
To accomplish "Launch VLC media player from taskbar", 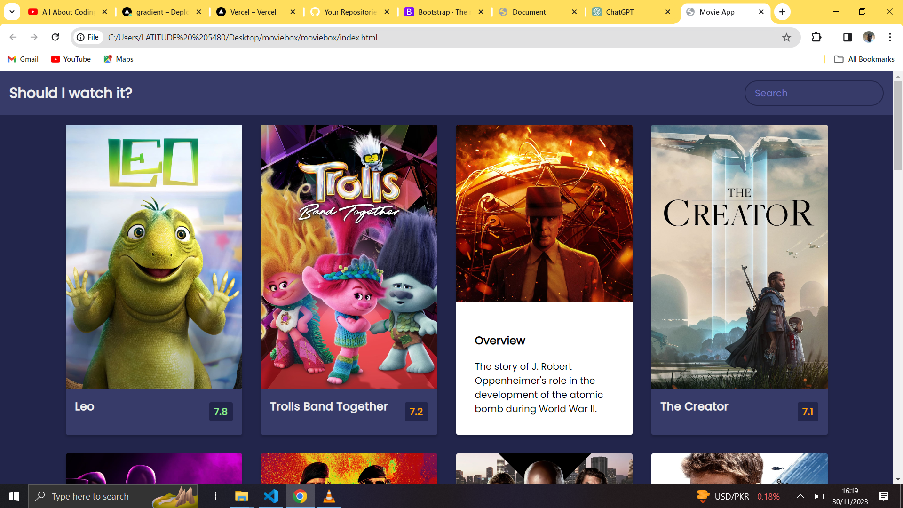I will coord(329,496).
